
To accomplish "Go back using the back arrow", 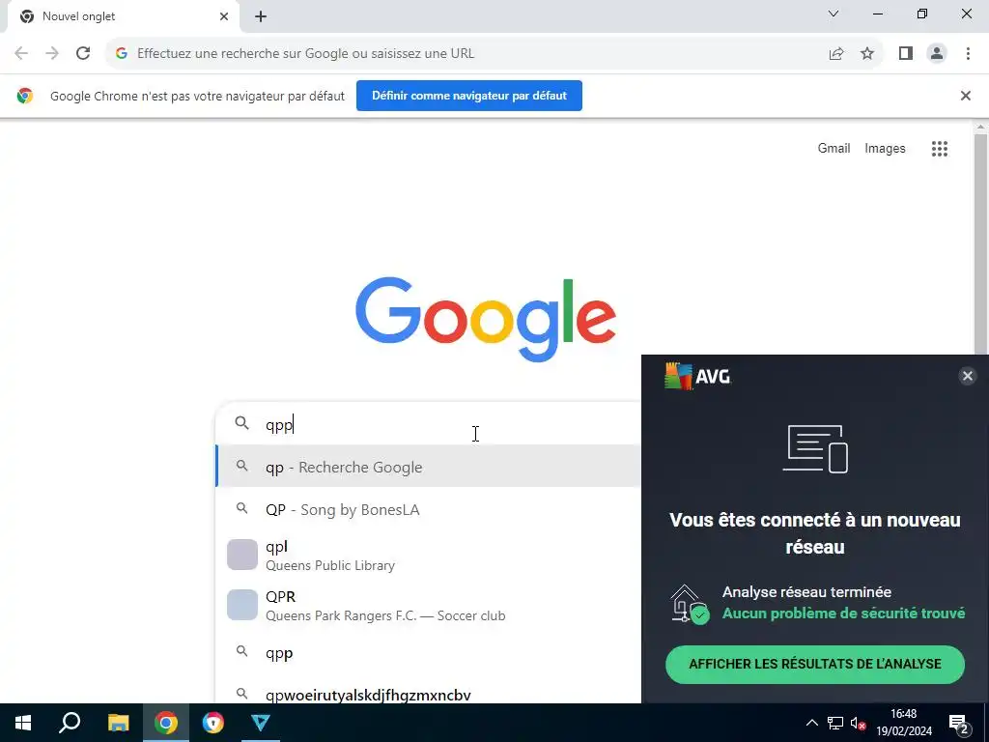I will 21,54.
